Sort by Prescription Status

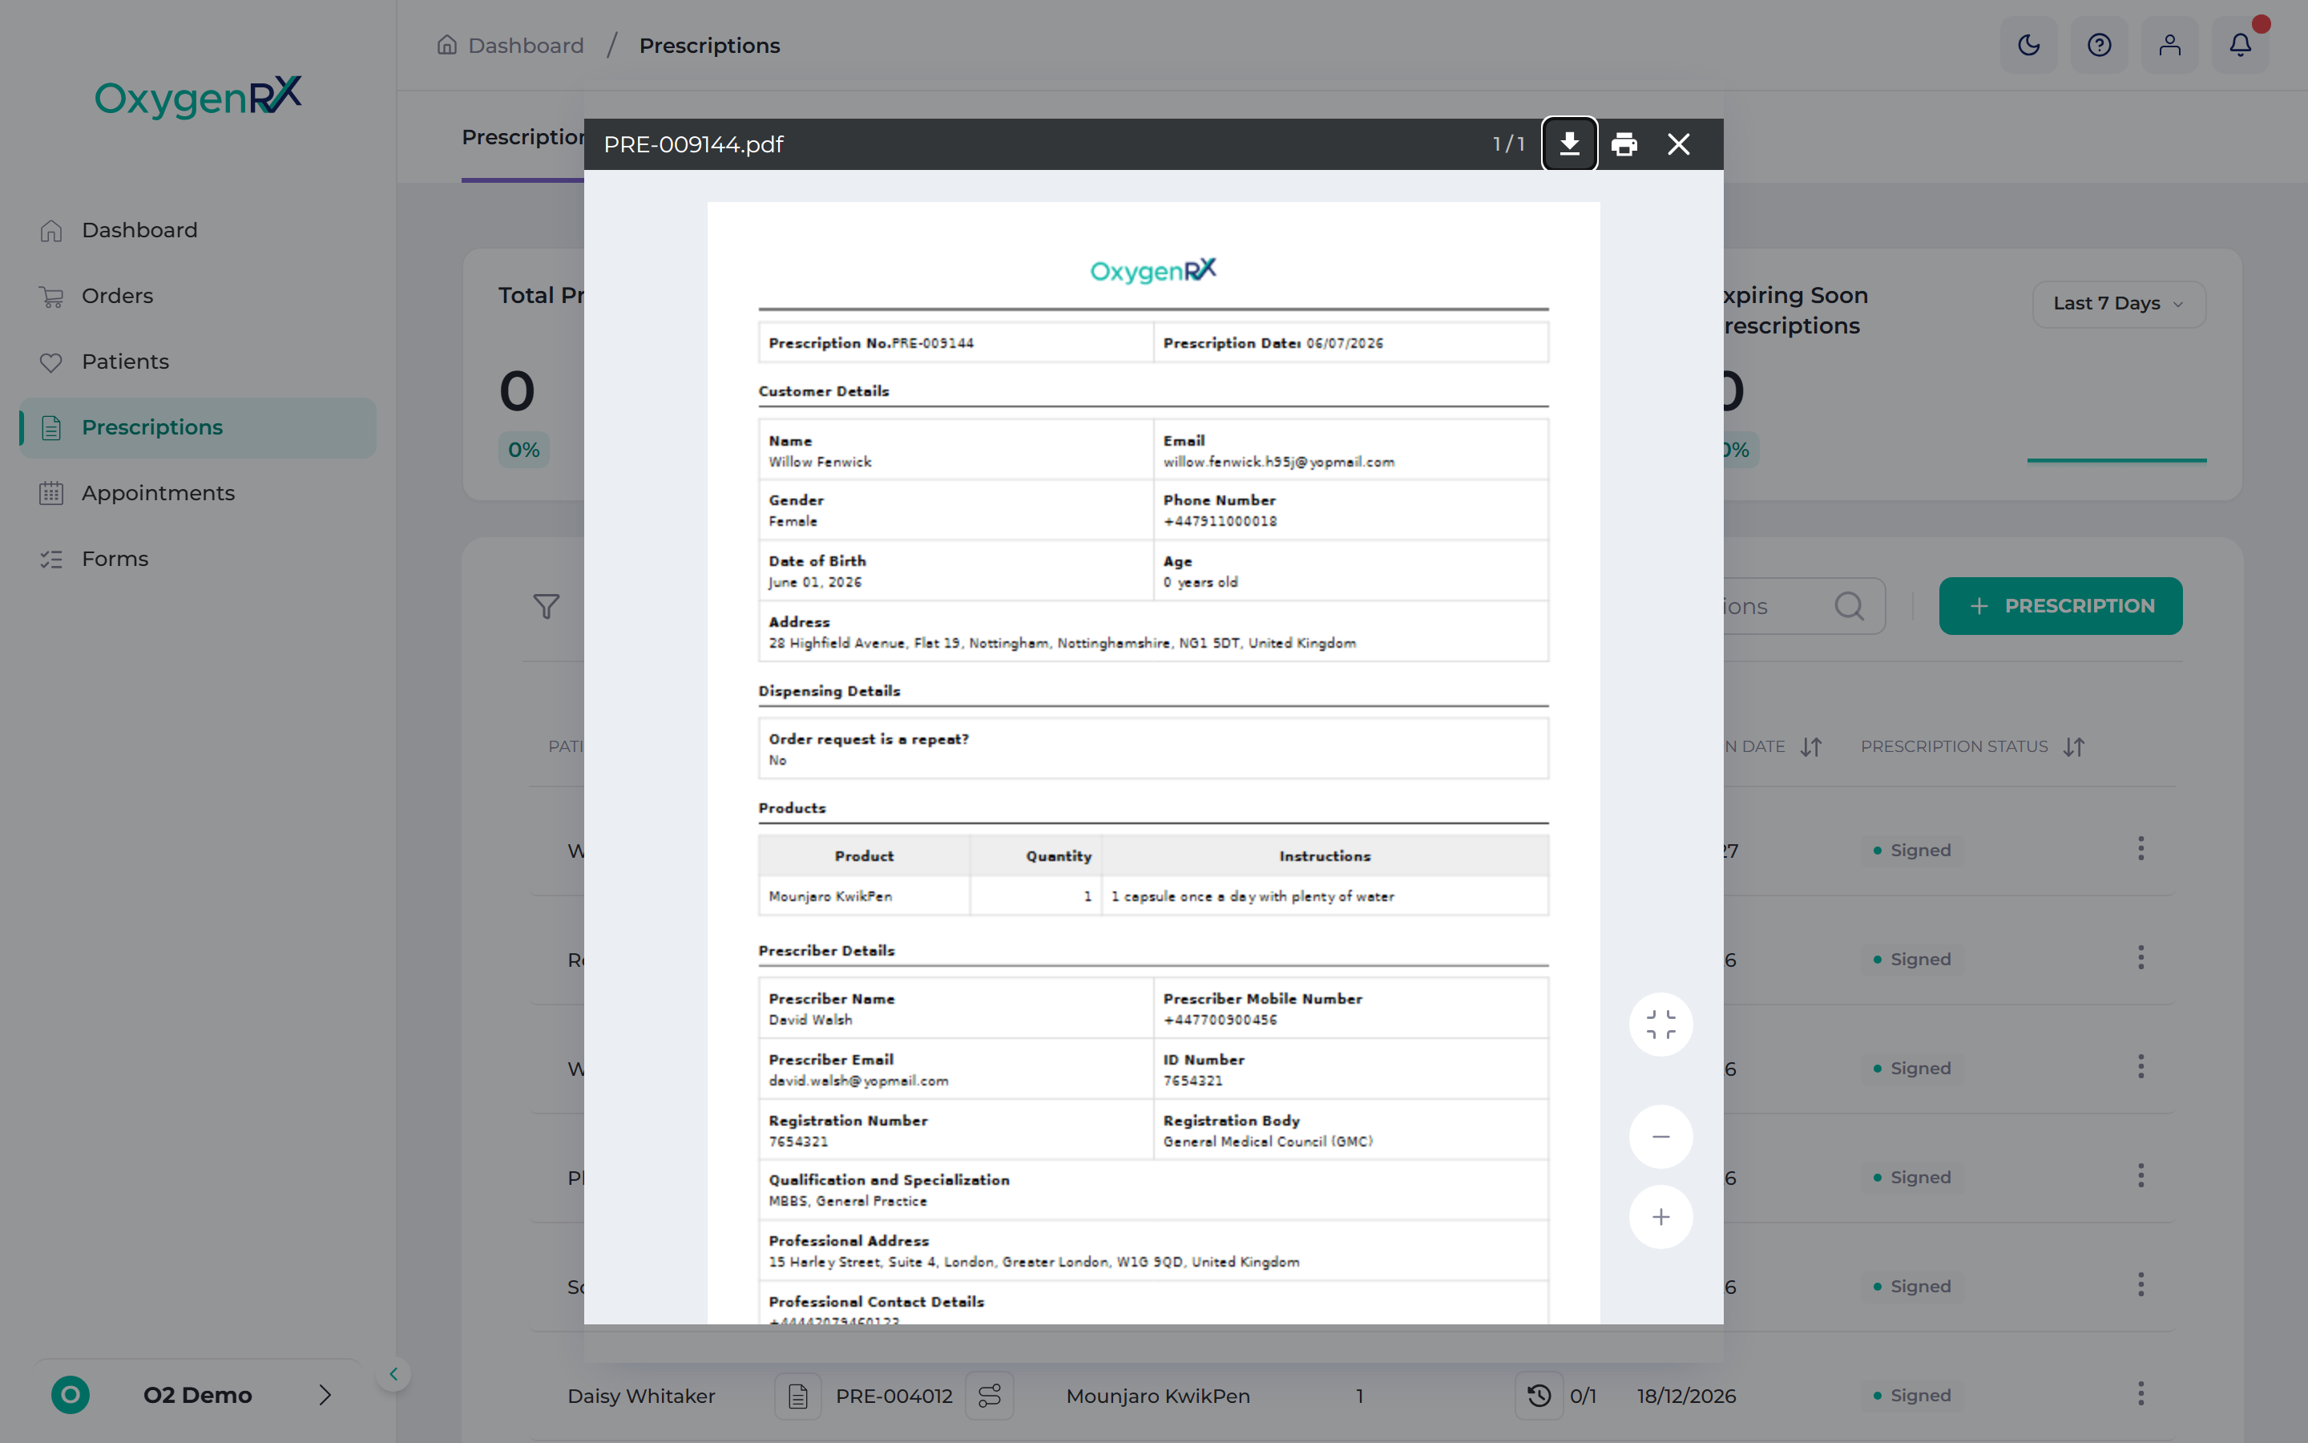2072,747
